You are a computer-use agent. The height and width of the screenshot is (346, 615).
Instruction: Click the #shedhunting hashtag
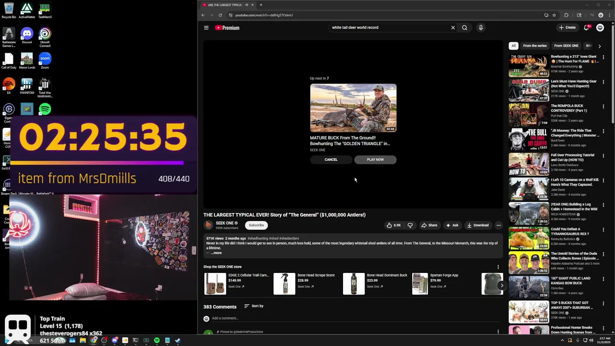pos(258,238)
